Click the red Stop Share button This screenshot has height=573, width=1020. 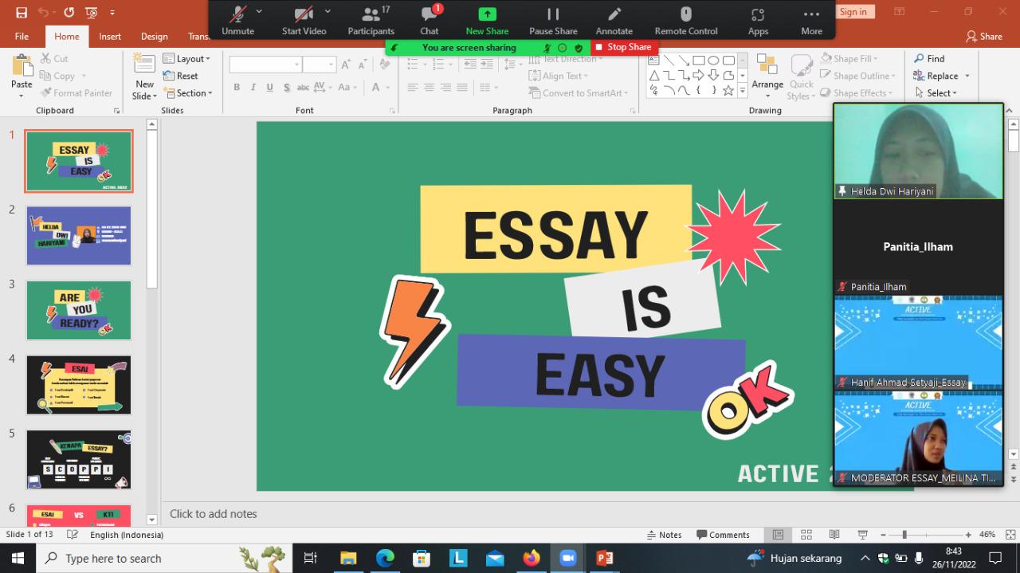(x=622, y=47)
